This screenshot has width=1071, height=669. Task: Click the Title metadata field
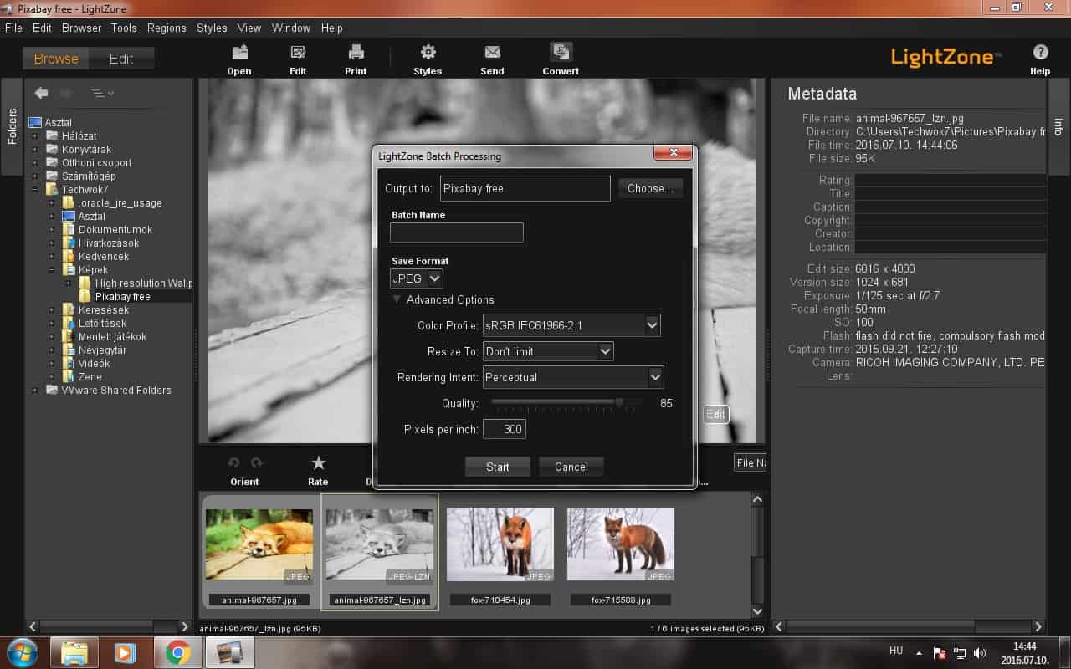951,194
